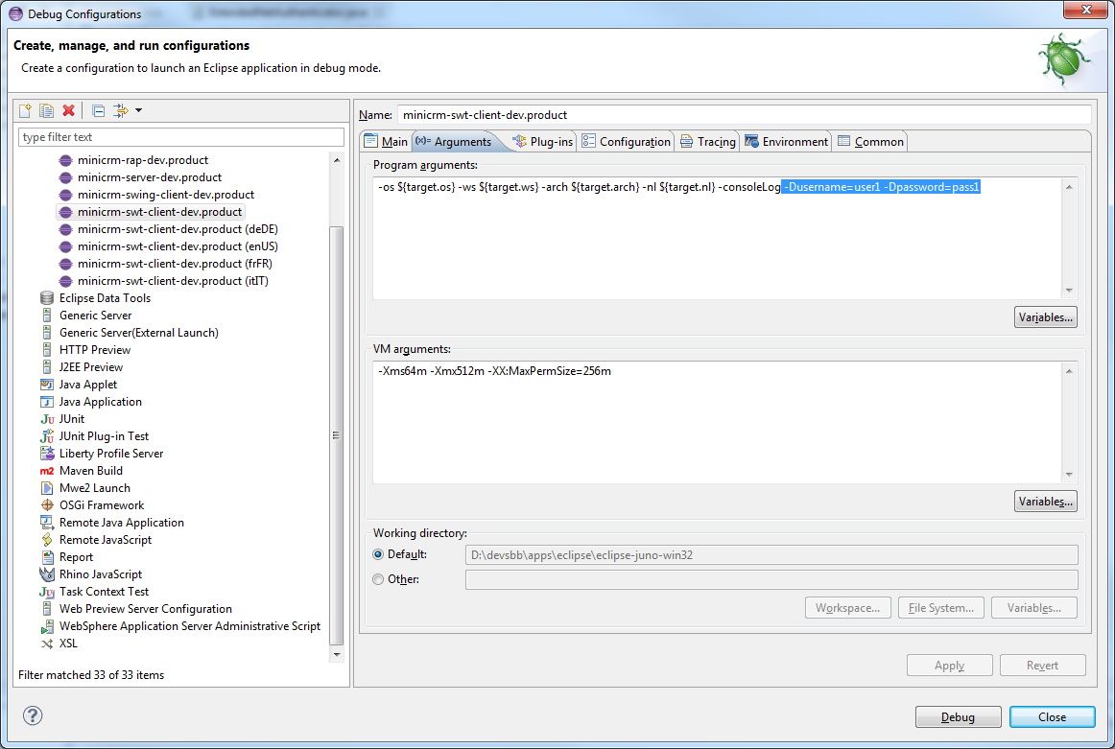
Task: Select minicrm-swt-client-dev.product (deDE) configuration
Action: [x=178, y=229]
